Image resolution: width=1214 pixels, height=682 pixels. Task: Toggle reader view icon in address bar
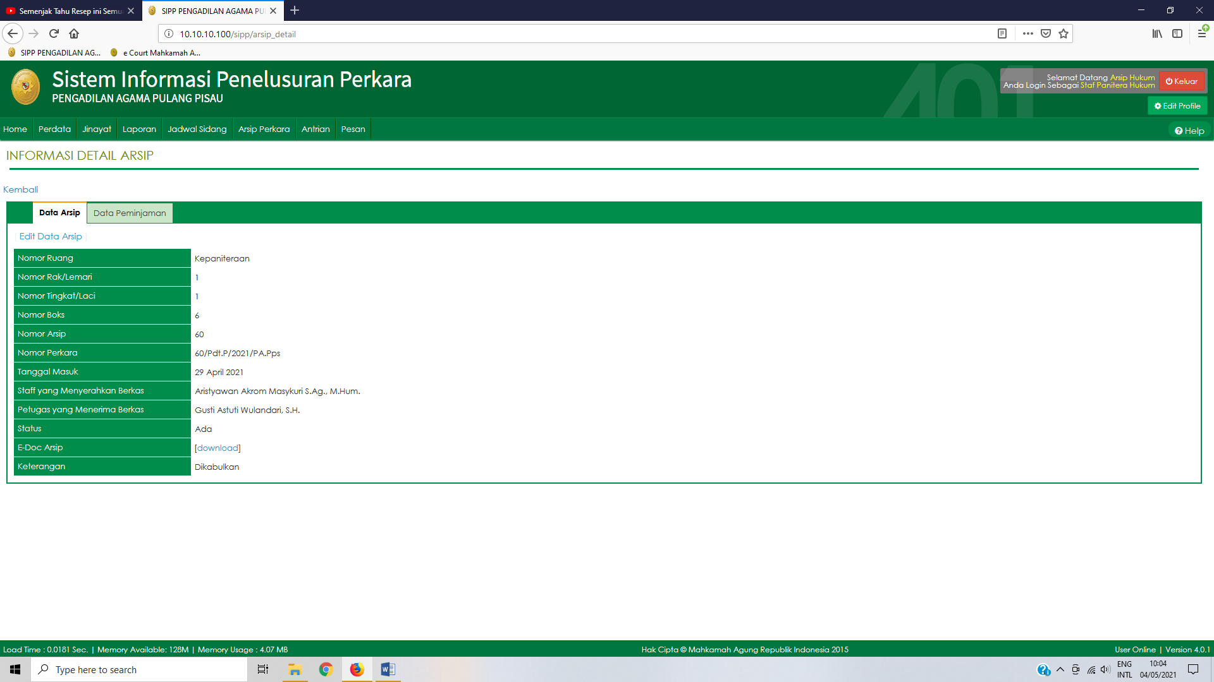pos(1002,33)
